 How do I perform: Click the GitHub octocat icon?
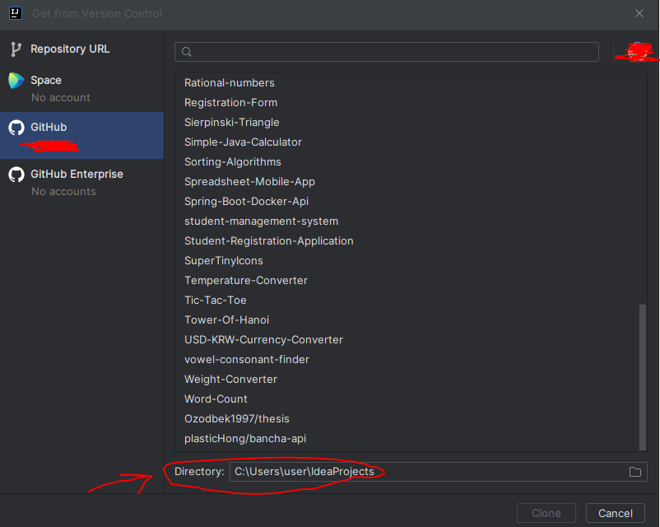(16, 128)
